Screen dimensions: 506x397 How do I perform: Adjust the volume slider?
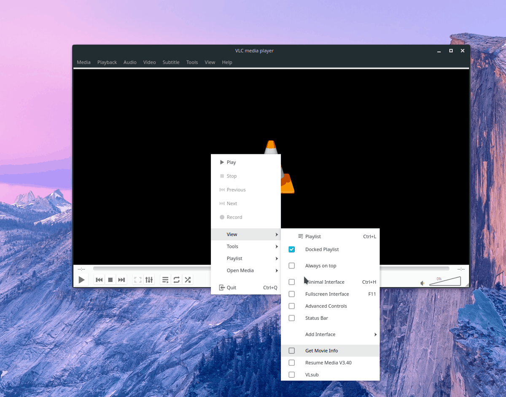click(x=445, y=282)
